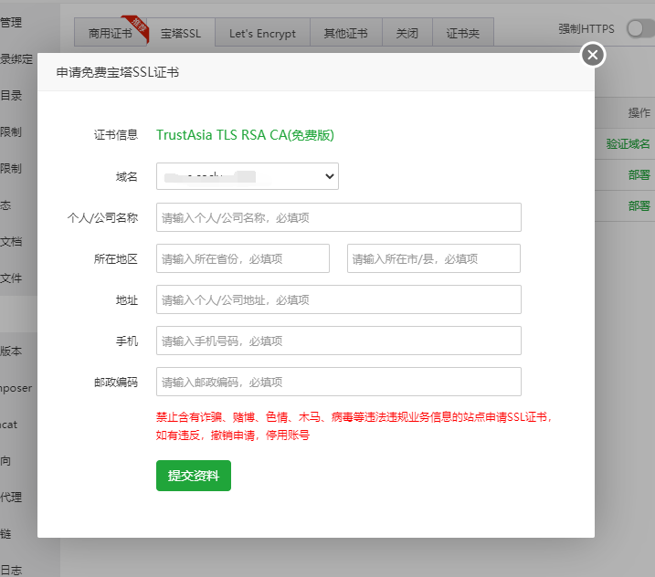Focus the province (所在省份) input field
The width and height of the screenshot is (655, 577).
[243, 258]
